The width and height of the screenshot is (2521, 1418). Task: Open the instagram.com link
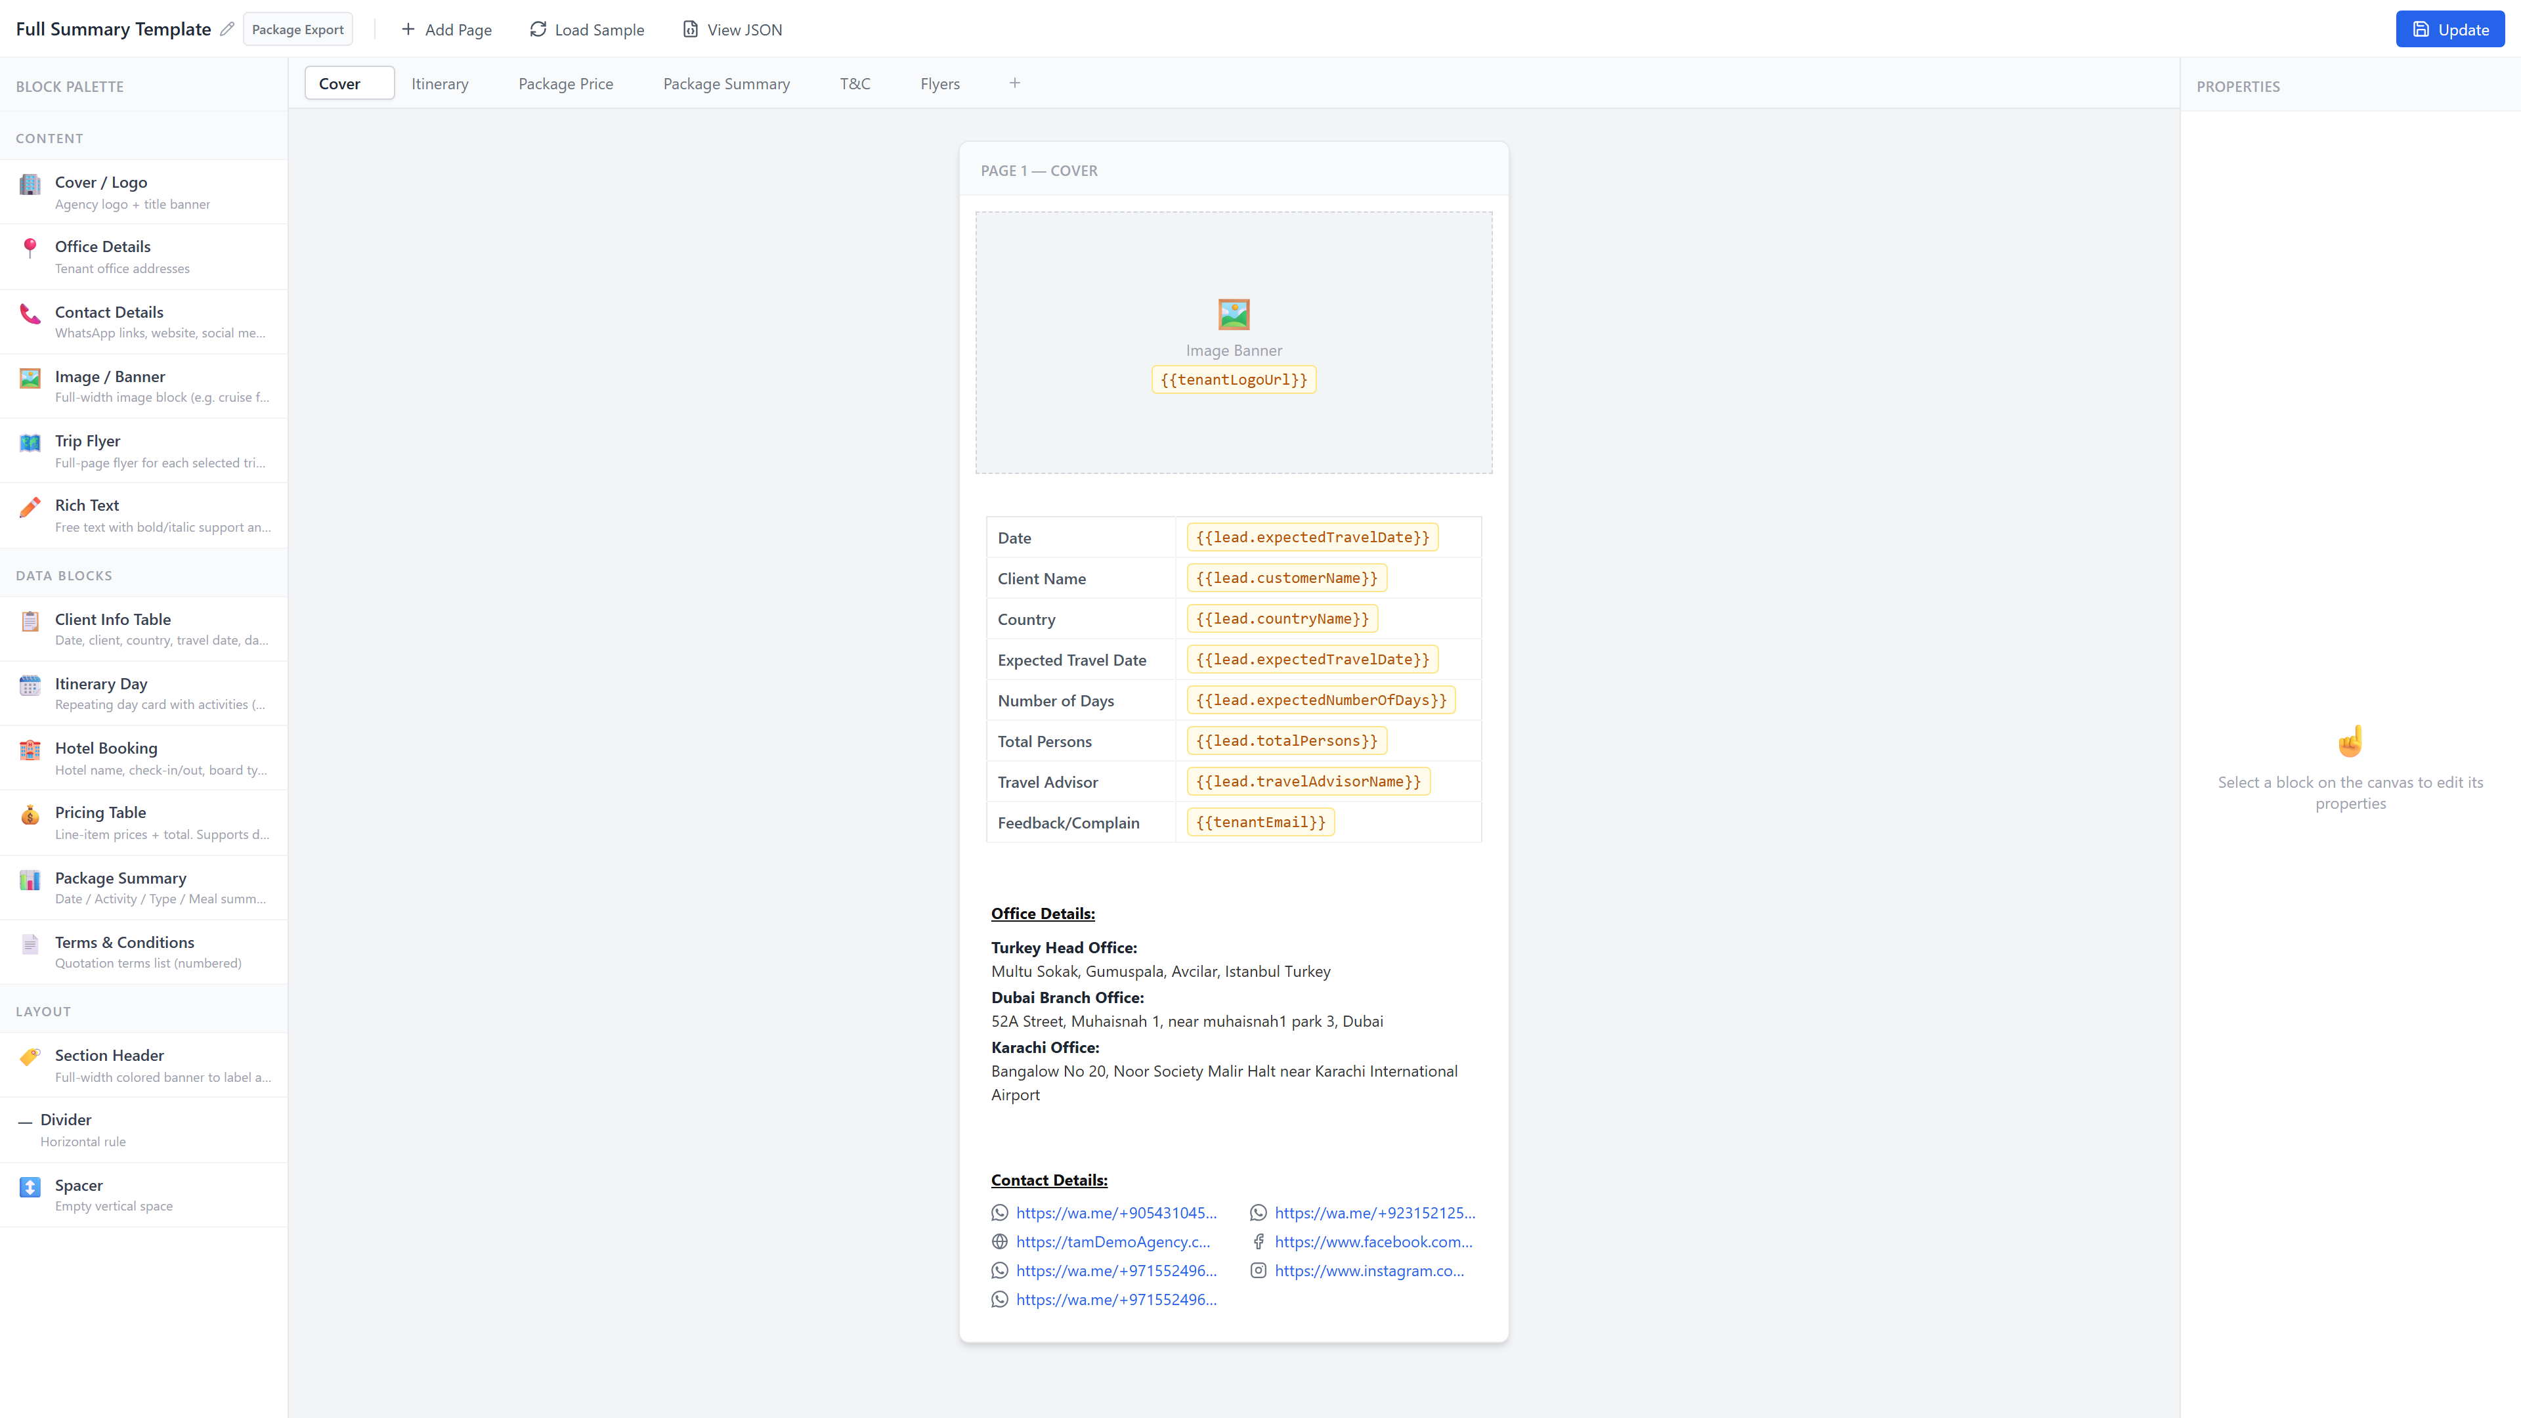click(1369, 1270)
